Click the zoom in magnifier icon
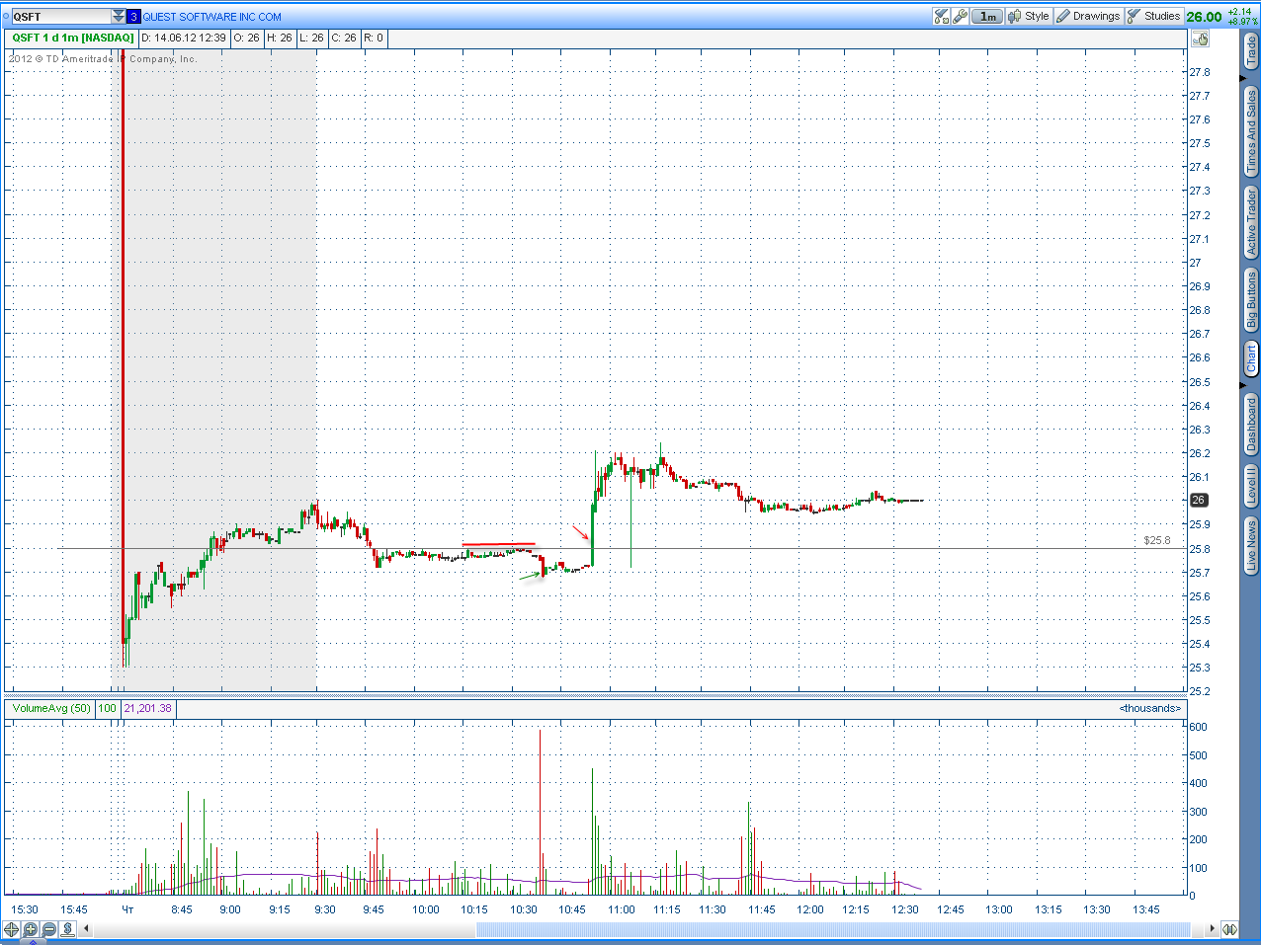 (x=30, y=929)
